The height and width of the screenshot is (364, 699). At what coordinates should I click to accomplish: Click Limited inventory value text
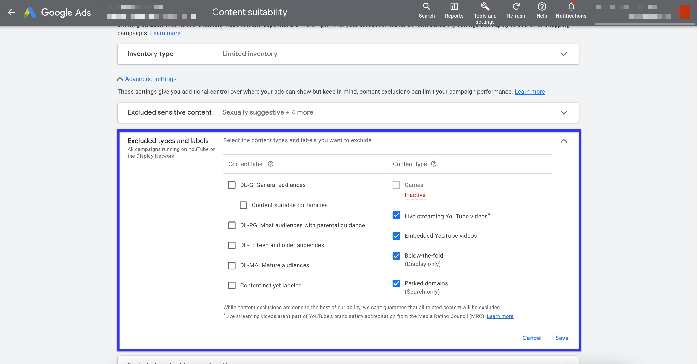tap(250, 54)
